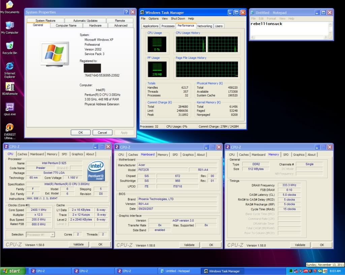Open the Hardware tab in System Properties
The width and height of the screenshot is (345, 275).
pyautogui.click(x=95, y=26)
